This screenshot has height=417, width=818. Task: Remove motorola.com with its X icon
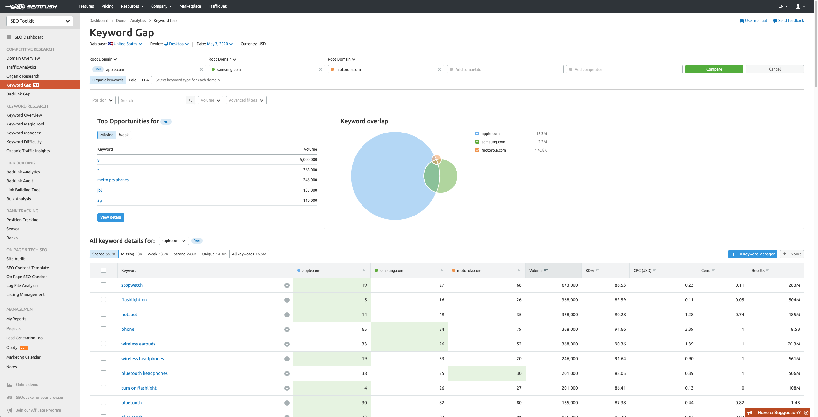tap(440, 69)
